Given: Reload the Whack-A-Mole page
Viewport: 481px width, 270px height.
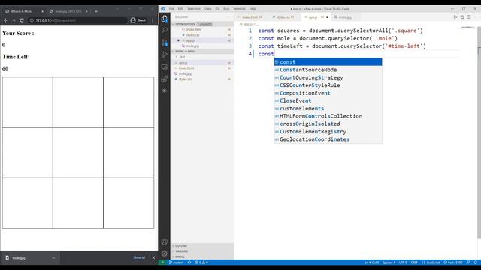Looking at the screenshot, I should (x=22, y=20).
